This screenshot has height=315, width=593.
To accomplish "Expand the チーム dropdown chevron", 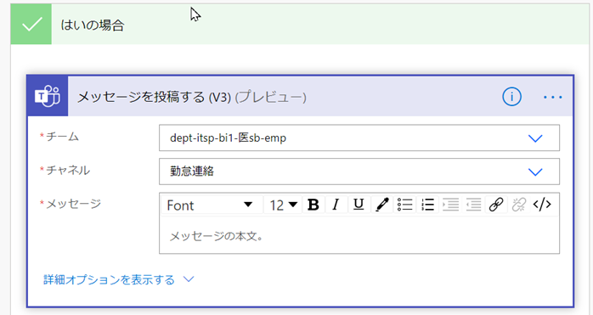I will tap(535, 138).
